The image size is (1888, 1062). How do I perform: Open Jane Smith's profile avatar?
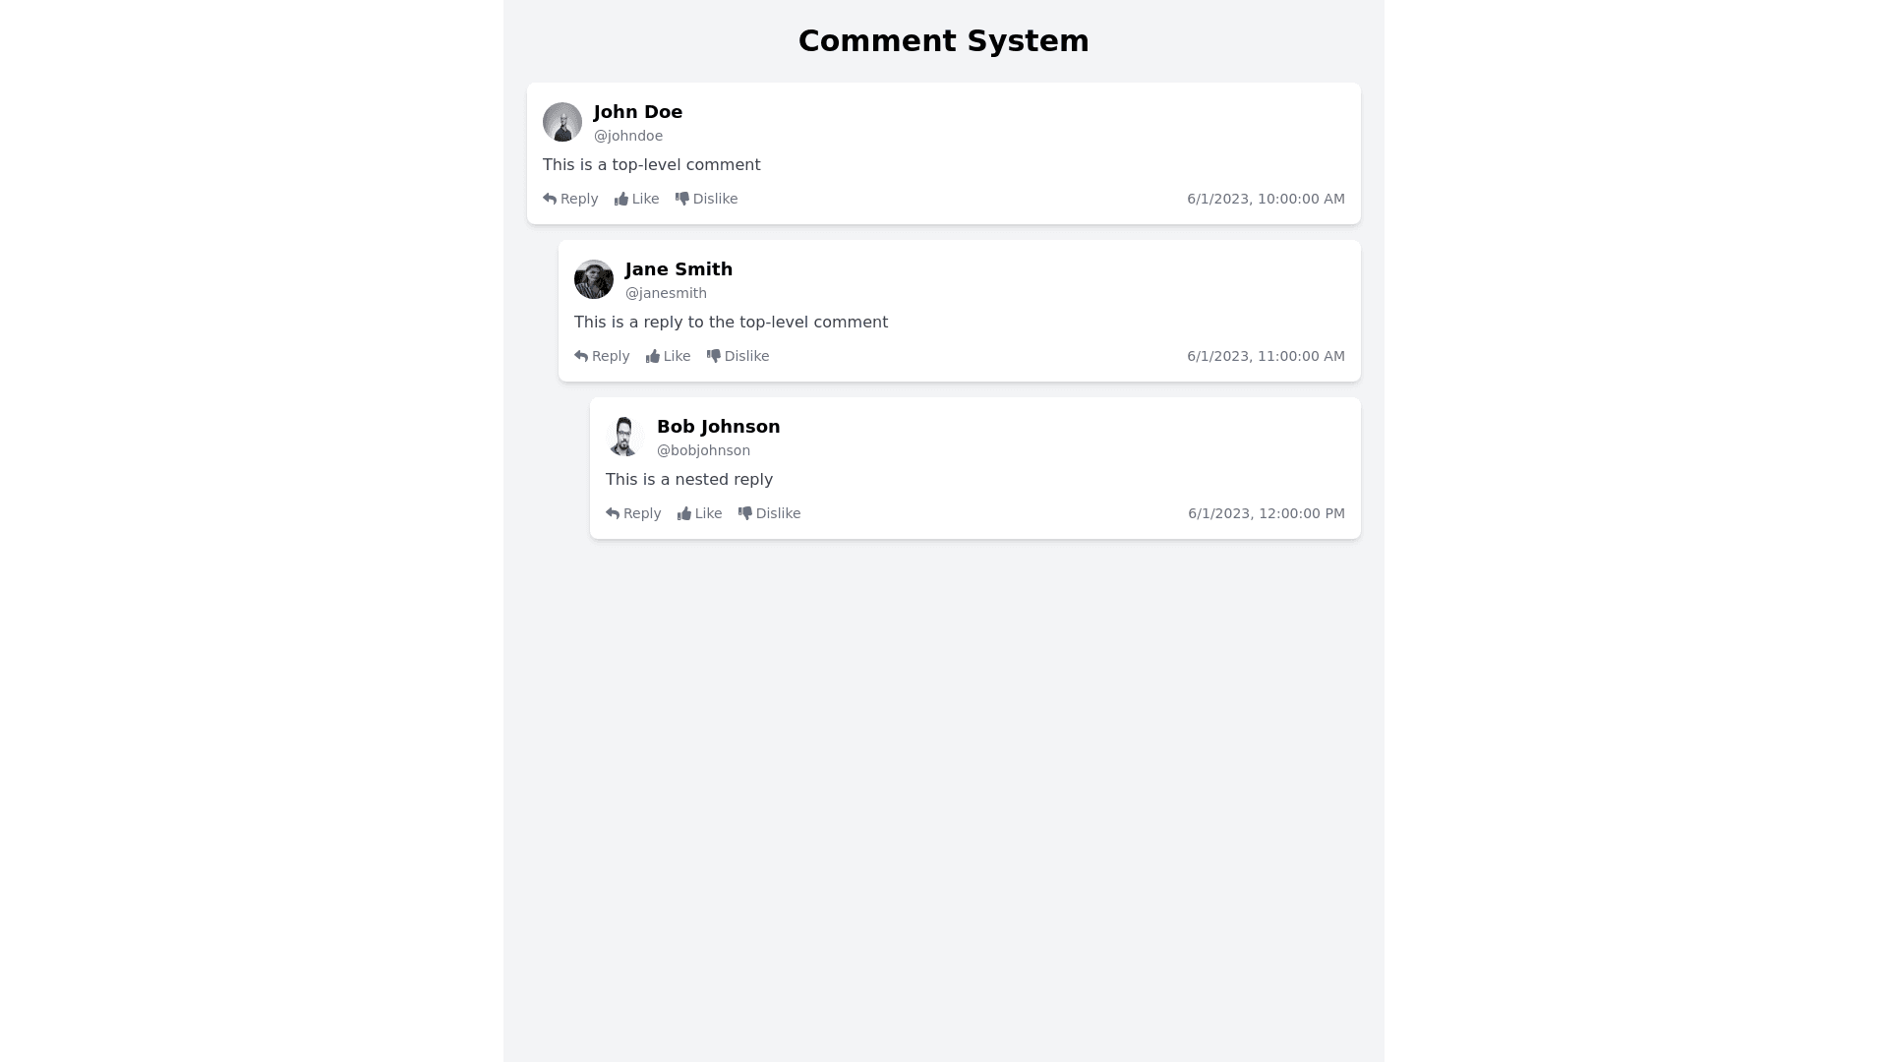tap(594, 279)
